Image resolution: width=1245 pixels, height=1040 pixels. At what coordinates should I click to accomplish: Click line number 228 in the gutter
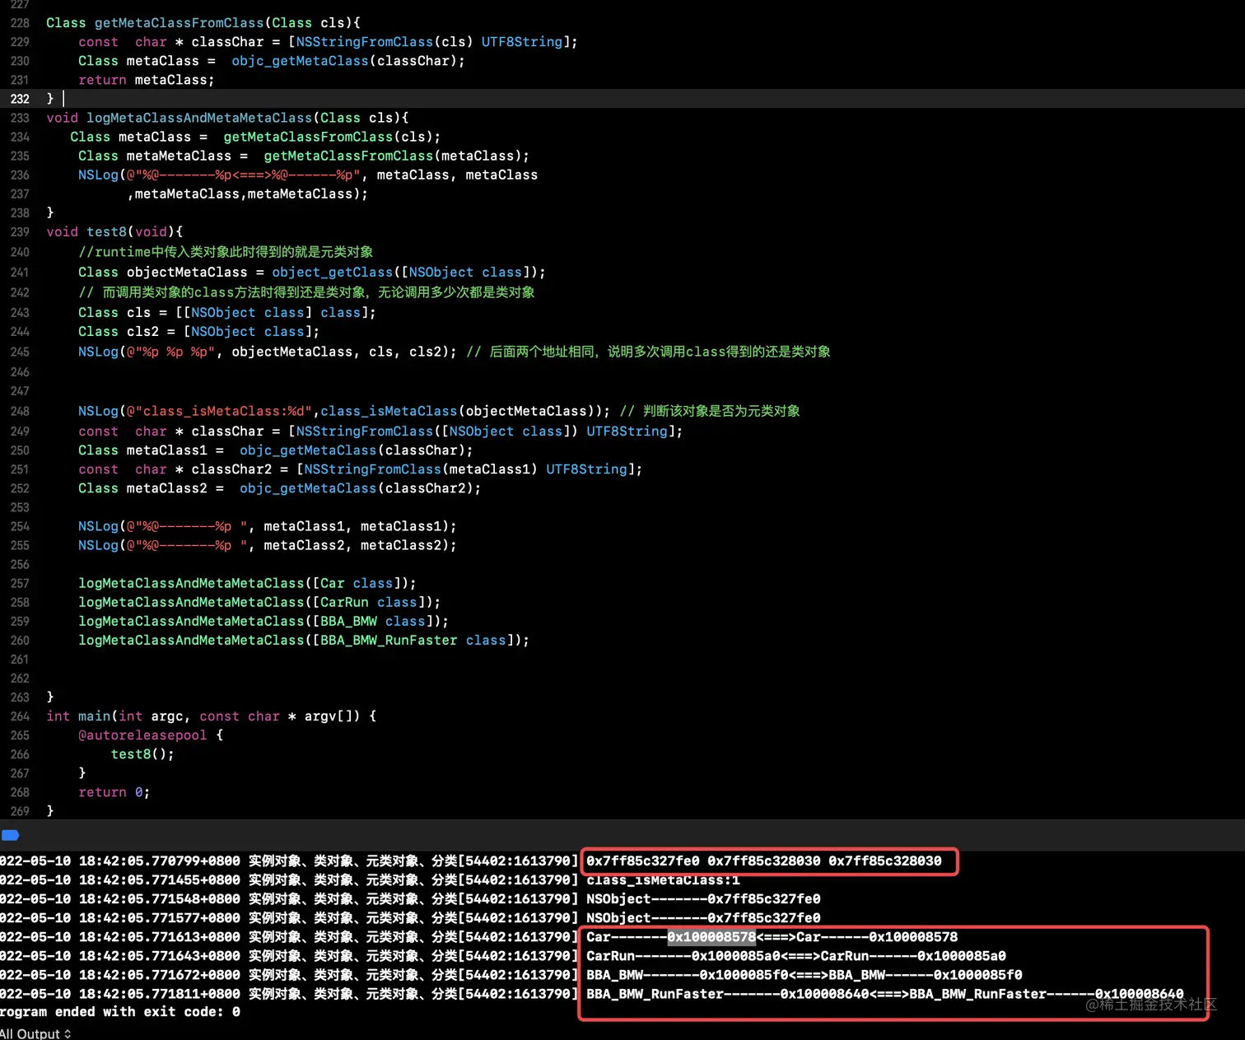point(20,23)
